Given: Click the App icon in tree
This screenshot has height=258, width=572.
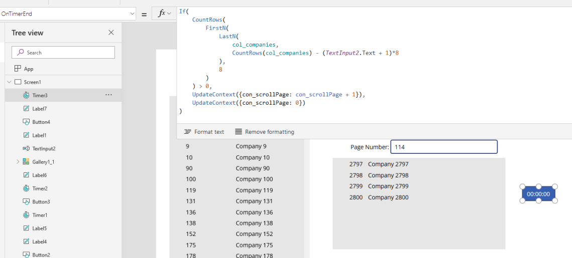Looking at the screenshot, I should 18,69.
